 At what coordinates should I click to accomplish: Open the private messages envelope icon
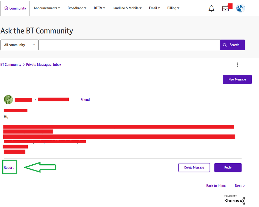click(x=226, y=9)
